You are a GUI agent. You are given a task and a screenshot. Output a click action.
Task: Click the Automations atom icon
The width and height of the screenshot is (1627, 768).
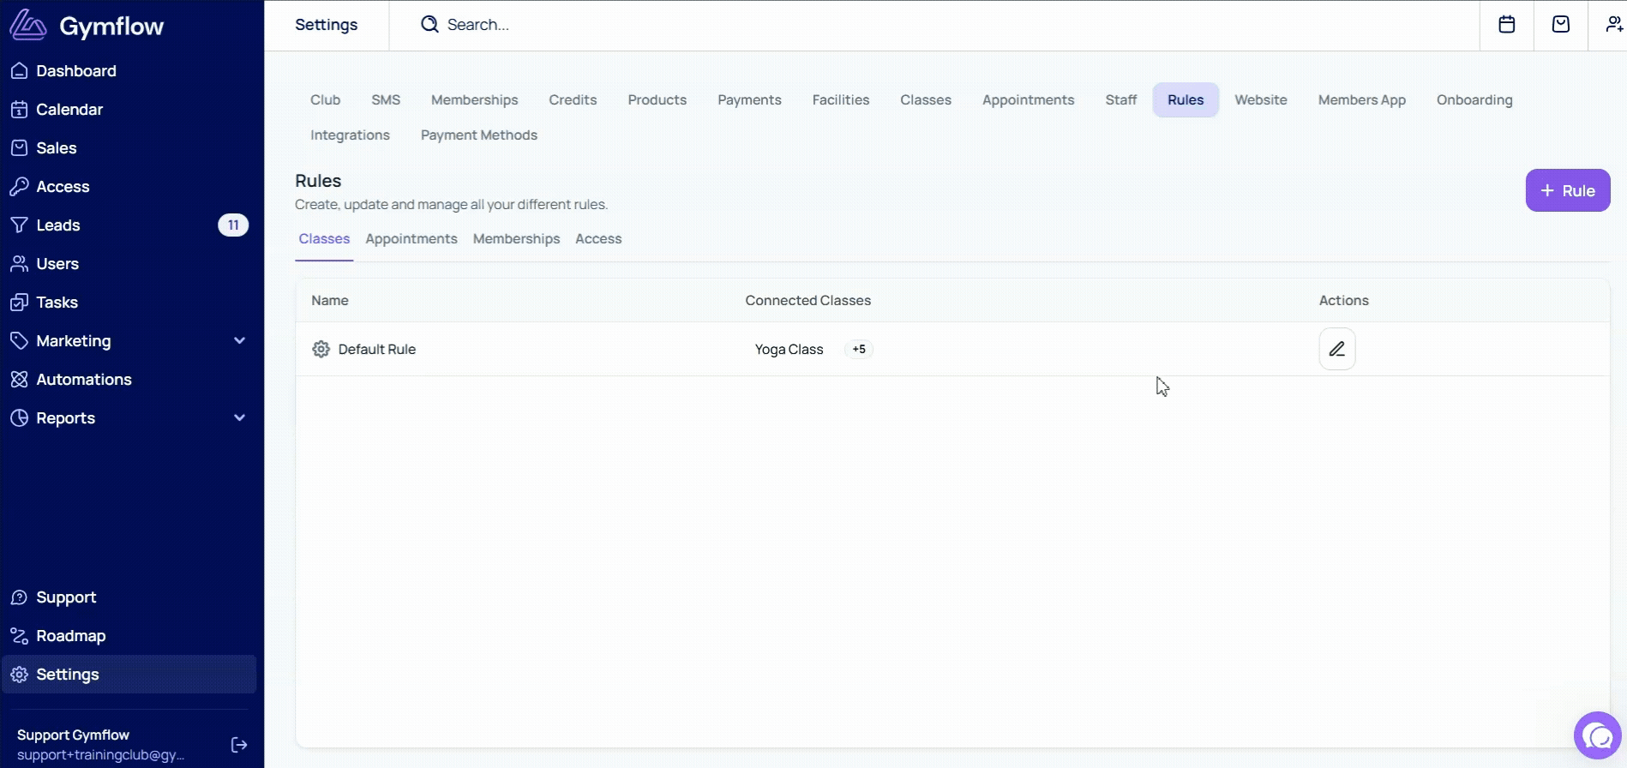[19, 380]
